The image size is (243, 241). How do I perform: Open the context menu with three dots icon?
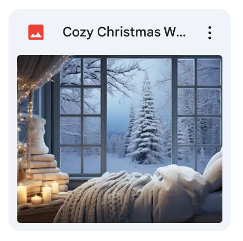(209, 33)
